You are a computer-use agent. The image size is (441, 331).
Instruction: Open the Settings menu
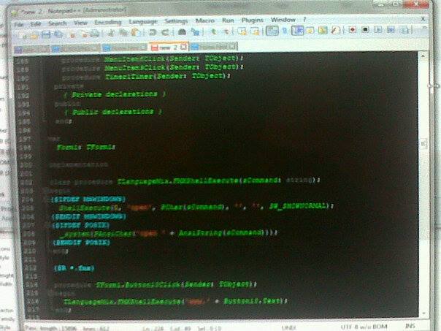point(176,21)
